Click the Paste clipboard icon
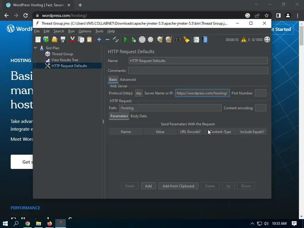The width and height of the screenshot is (304, 228). click(x=89, y=39)
